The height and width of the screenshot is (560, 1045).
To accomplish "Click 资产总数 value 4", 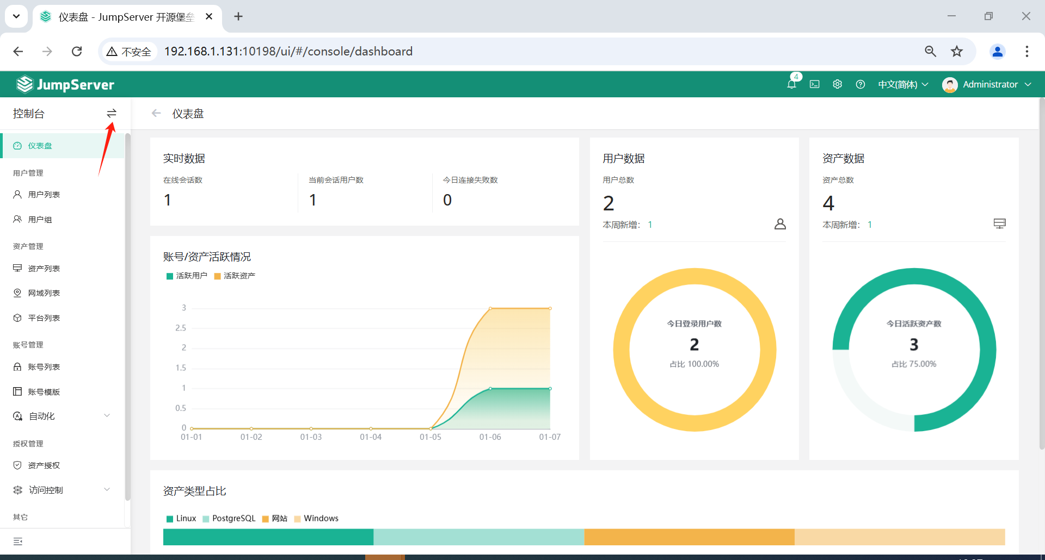I will click(x=828, y=203).
